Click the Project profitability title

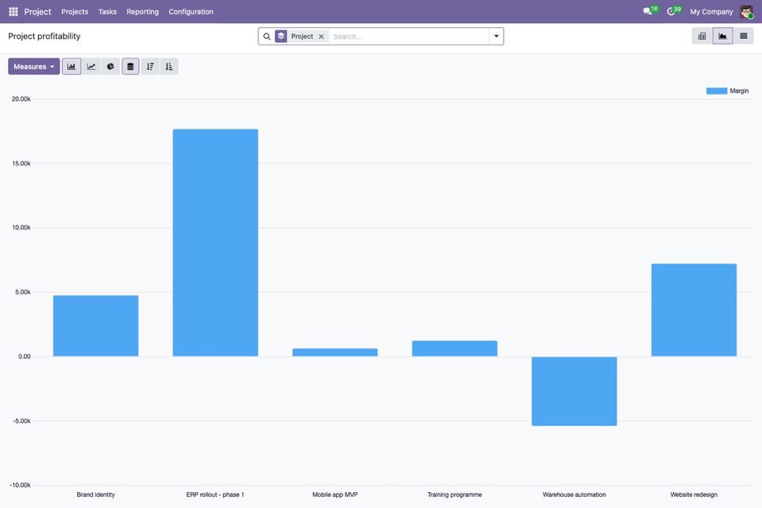pos(44,36)
